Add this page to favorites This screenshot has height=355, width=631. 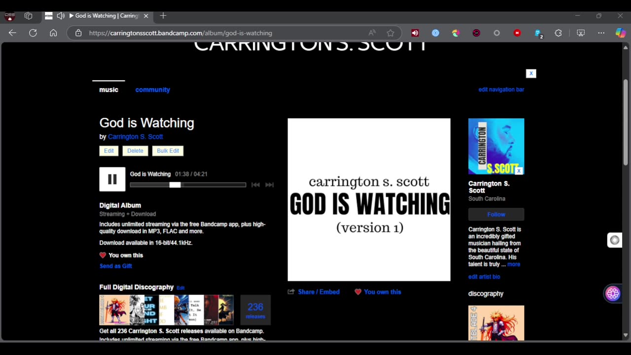point(390,33)
